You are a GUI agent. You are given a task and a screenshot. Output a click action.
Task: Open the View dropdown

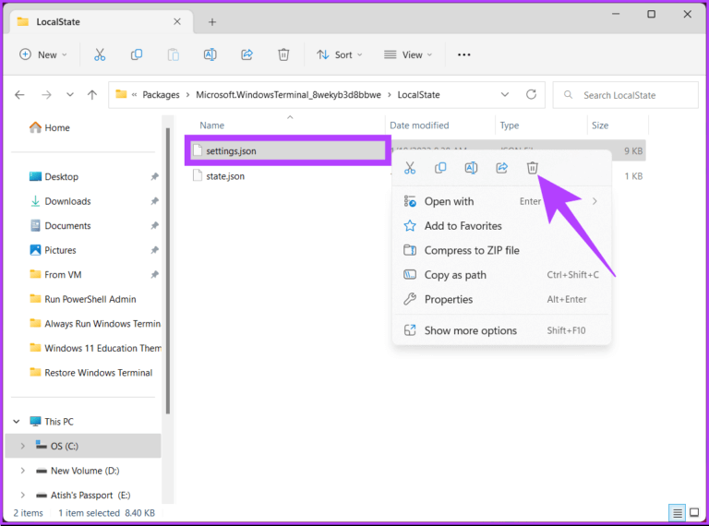408,54
